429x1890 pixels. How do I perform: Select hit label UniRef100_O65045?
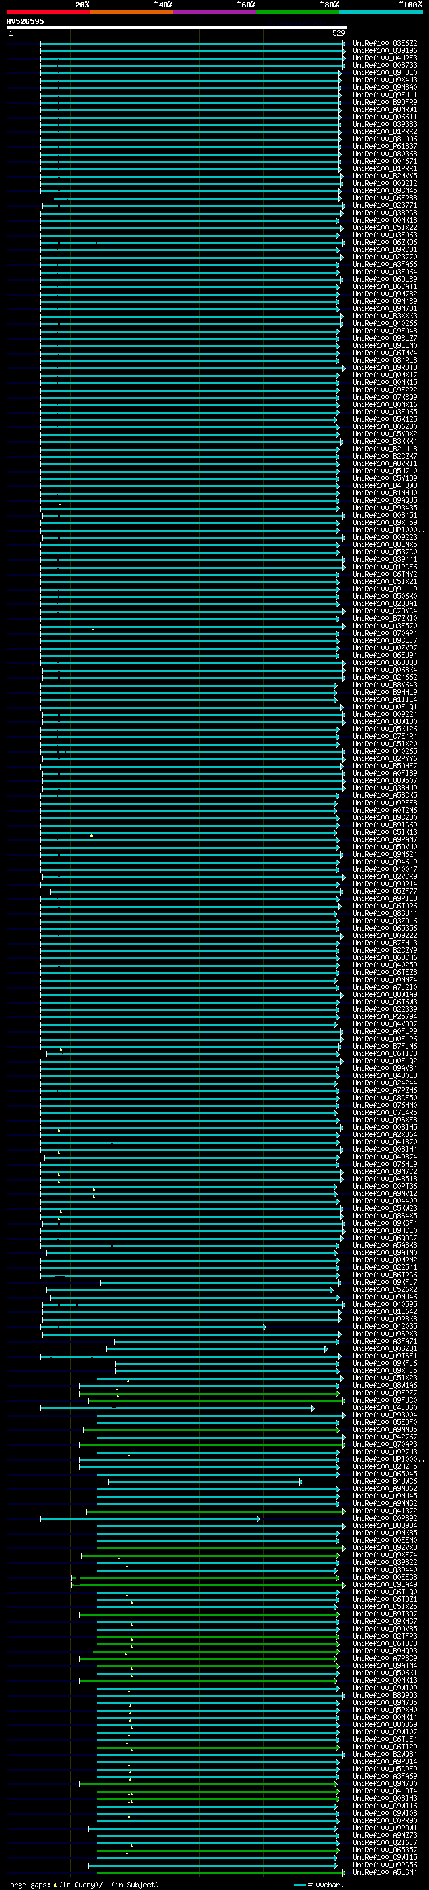point(385,1473)
